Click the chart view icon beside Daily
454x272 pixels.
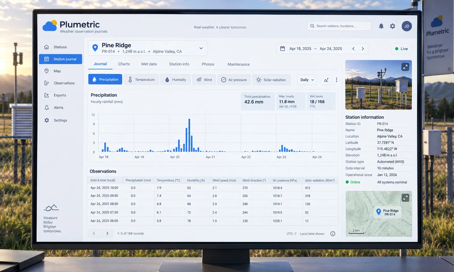coord(326,80)
